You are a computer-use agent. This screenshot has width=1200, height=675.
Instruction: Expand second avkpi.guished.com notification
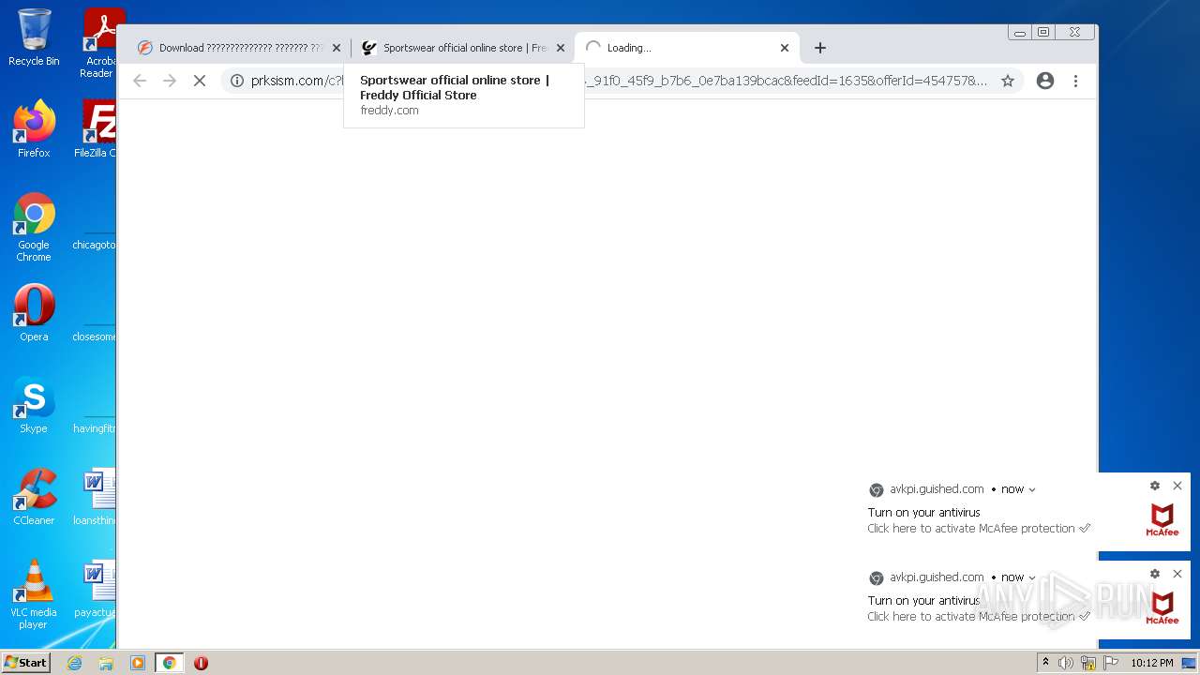tap(1032, 577)
